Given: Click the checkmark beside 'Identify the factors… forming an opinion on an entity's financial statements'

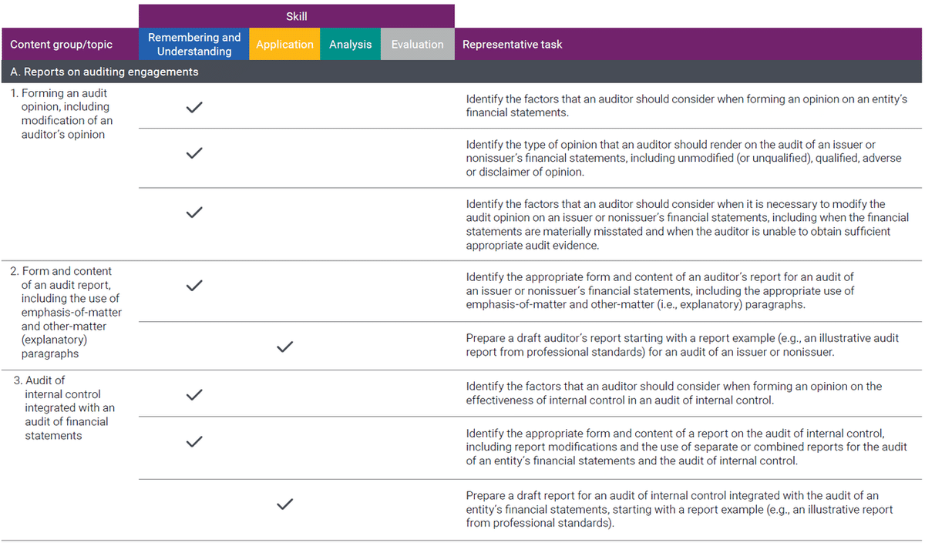Looking at the screenshot, I should (x=194, y=107).
